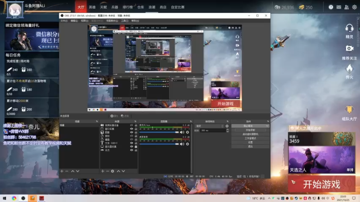Screen dimensions: 360x202
Task: Add a new source with the plus icon
Action: tap(103, 171)
